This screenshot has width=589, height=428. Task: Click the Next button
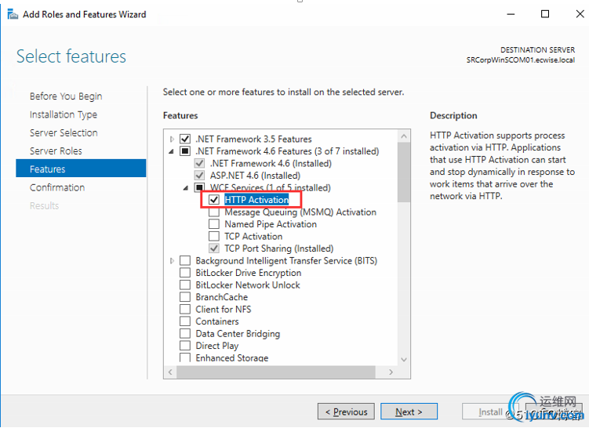point(409,412)
